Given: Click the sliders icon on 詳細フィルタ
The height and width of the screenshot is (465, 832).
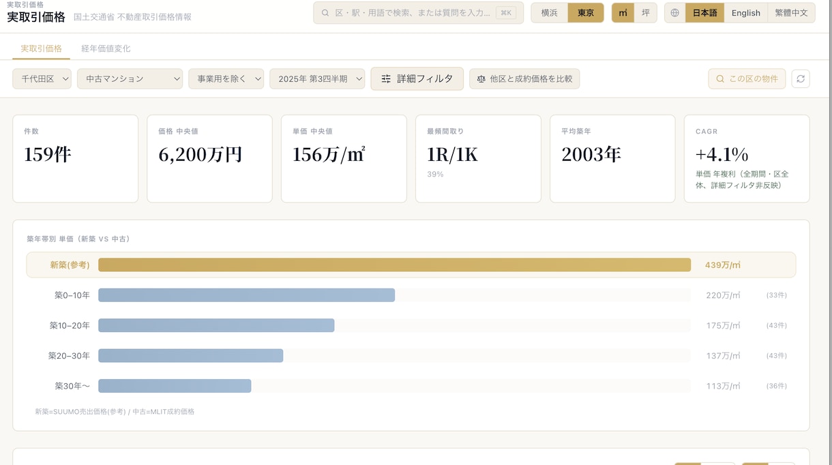Looking at the screenshot, I should click(x=386, y=79).
